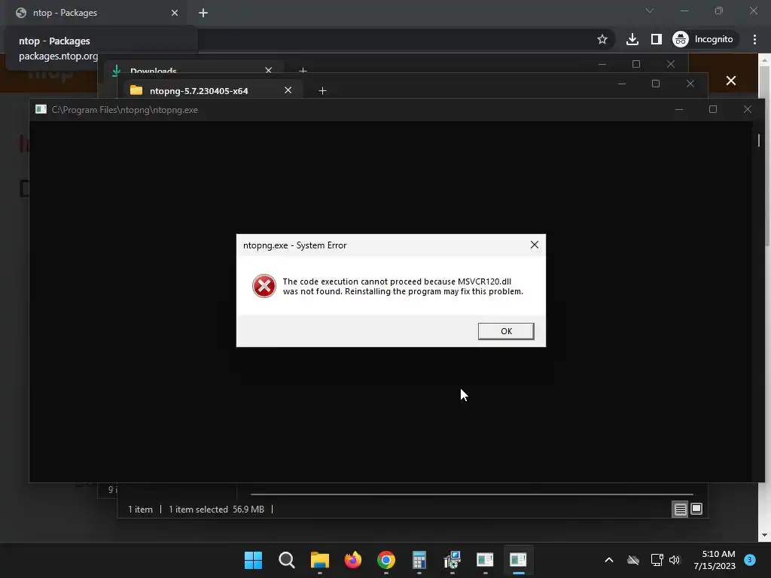Open notification center badge
The width and height of the screenshot is (771, 578).
coord(750,560)
